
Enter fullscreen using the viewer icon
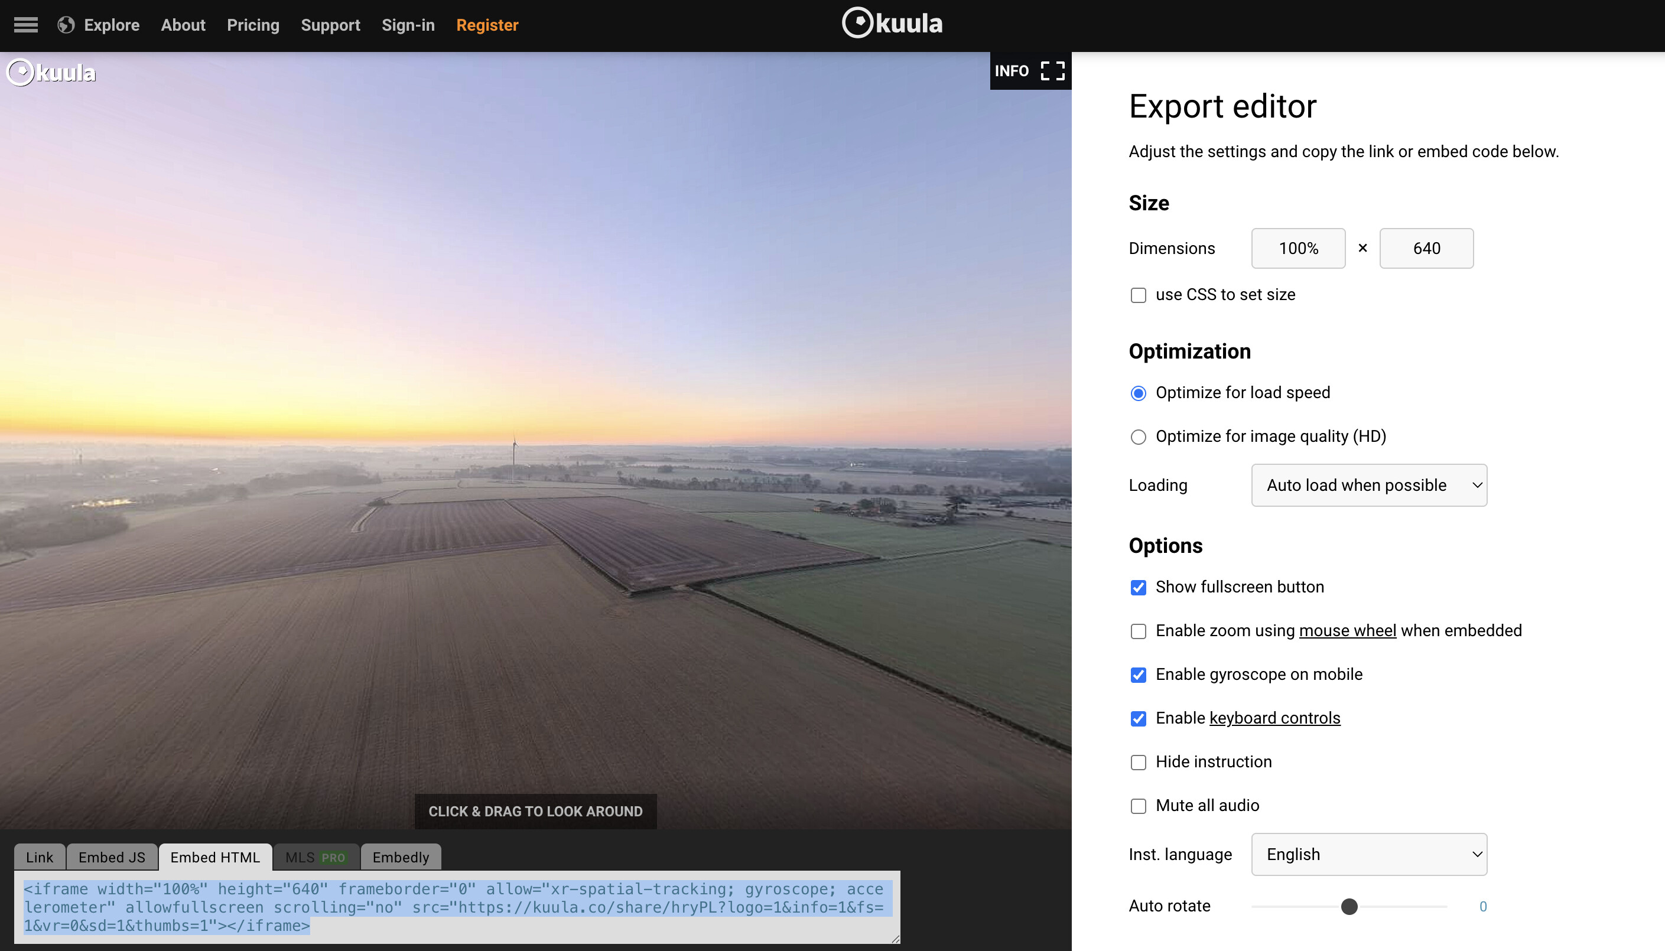1052,70
